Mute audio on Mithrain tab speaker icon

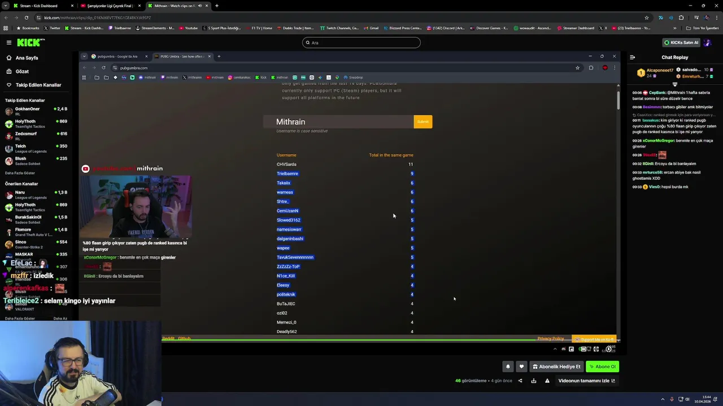[199, 6]
